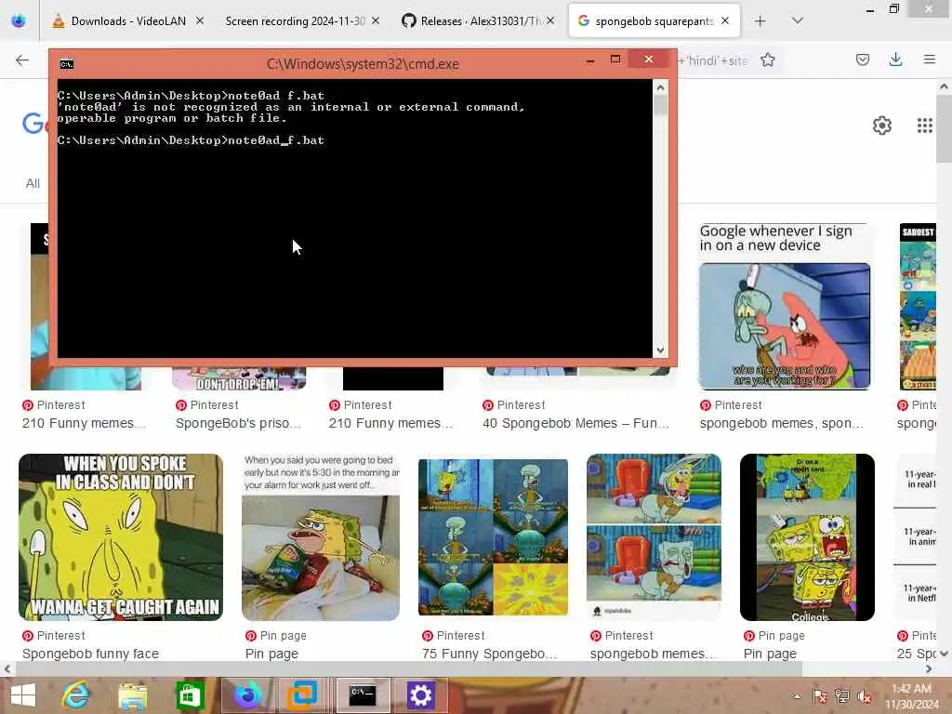
Task: Open a new browser tab
Action: point(760,21)
